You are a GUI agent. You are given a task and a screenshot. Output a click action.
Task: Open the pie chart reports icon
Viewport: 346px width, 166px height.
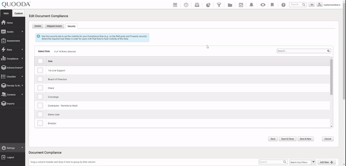click(x=208, y=5)
